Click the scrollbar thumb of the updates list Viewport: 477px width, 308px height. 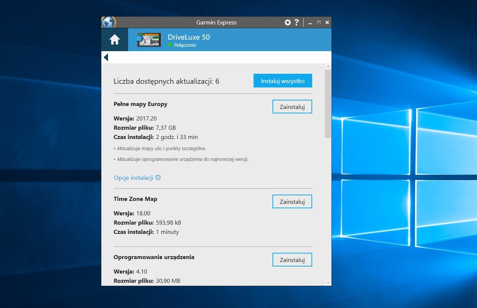point(328,104)
